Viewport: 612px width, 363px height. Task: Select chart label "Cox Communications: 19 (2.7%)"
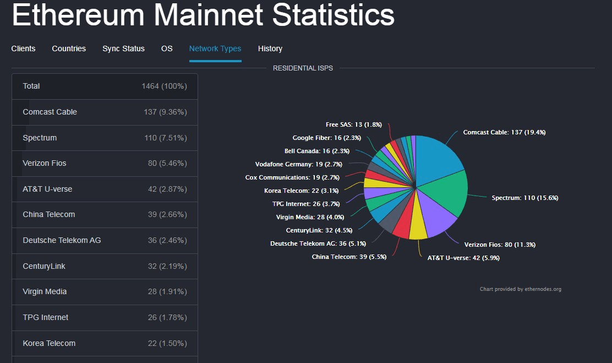click(x=292, y=178)
